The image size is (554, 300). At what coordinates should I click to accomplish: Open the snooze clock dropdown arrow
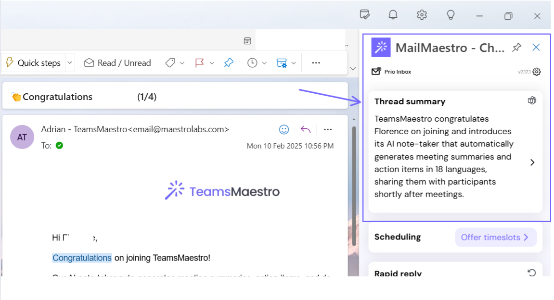pos(264,63)
